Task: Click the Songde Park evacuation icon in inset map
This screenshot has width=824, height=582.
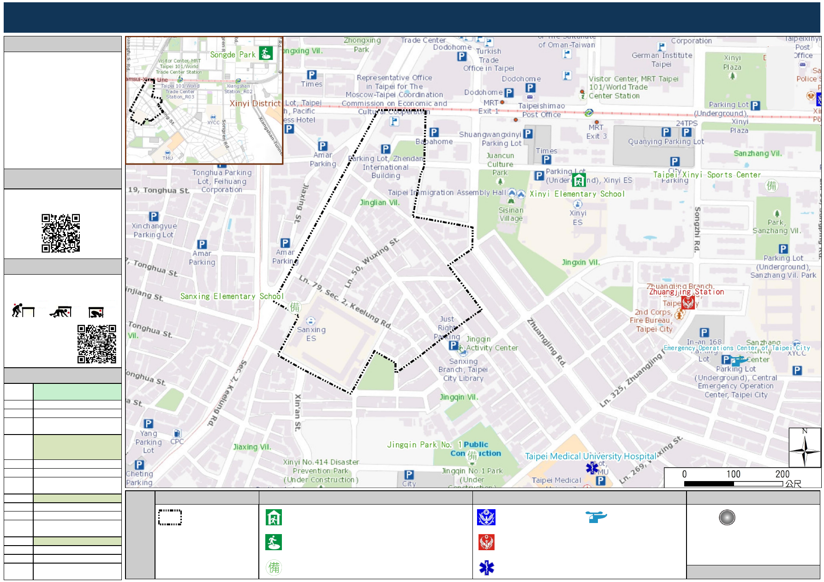Action: pyautogui.click(x=265, y=53)
